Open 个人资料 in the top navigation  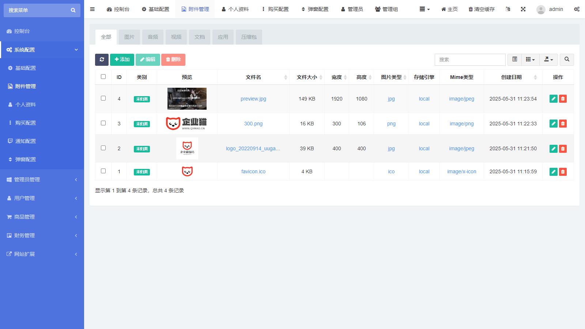coord(235,9)
